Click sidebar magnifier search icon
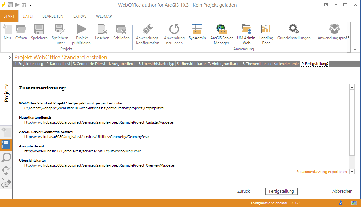This screenshot has width=361, height=207. tap(6, 158)
